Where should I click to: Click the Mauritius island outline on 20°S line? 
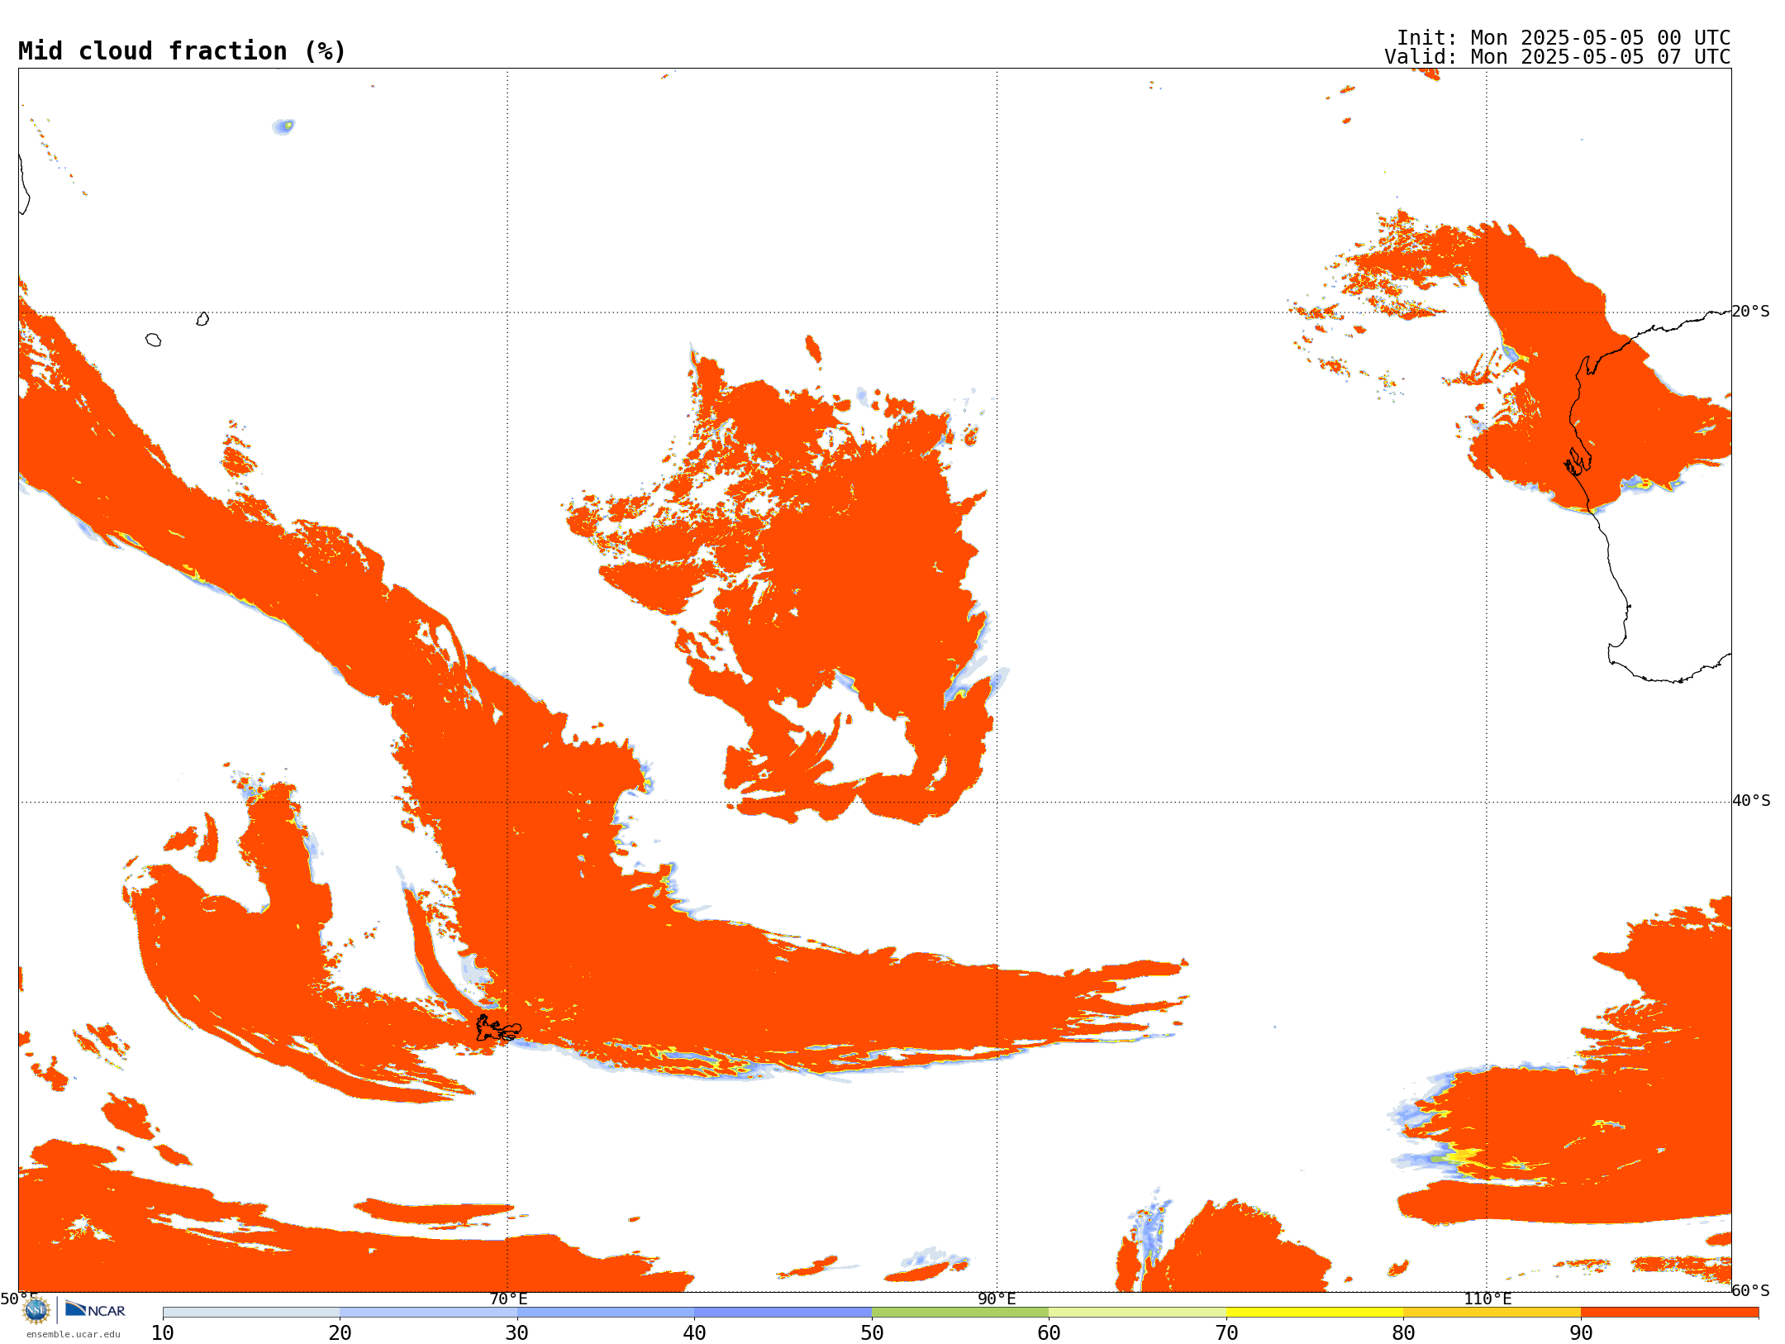[202, 319]
